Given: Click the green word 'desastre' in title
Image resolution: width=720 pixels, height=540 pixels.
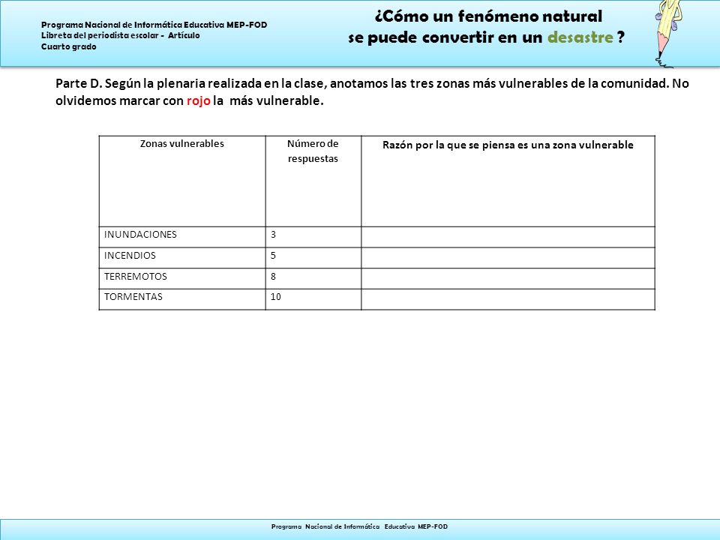Looking at the screenshot, I should (x=580, y=37).
